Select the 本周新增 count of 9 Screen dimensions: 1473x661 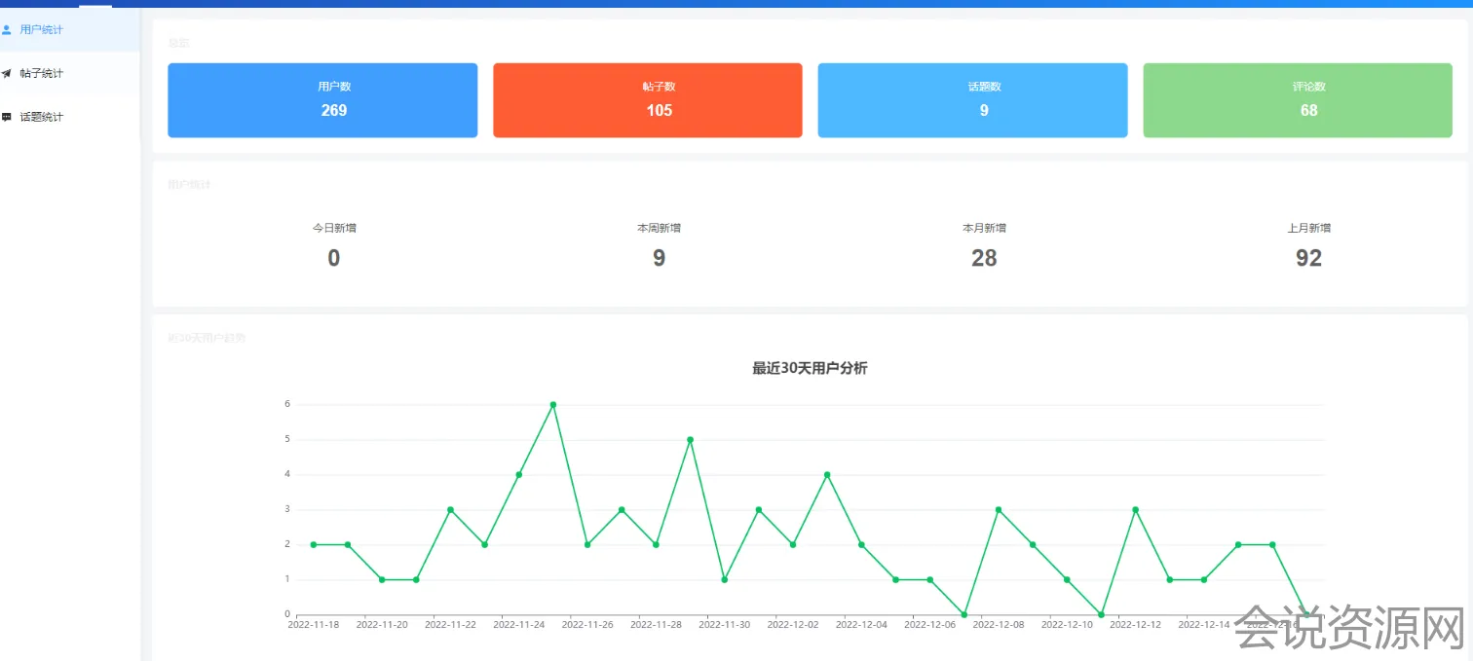[659, 258]
